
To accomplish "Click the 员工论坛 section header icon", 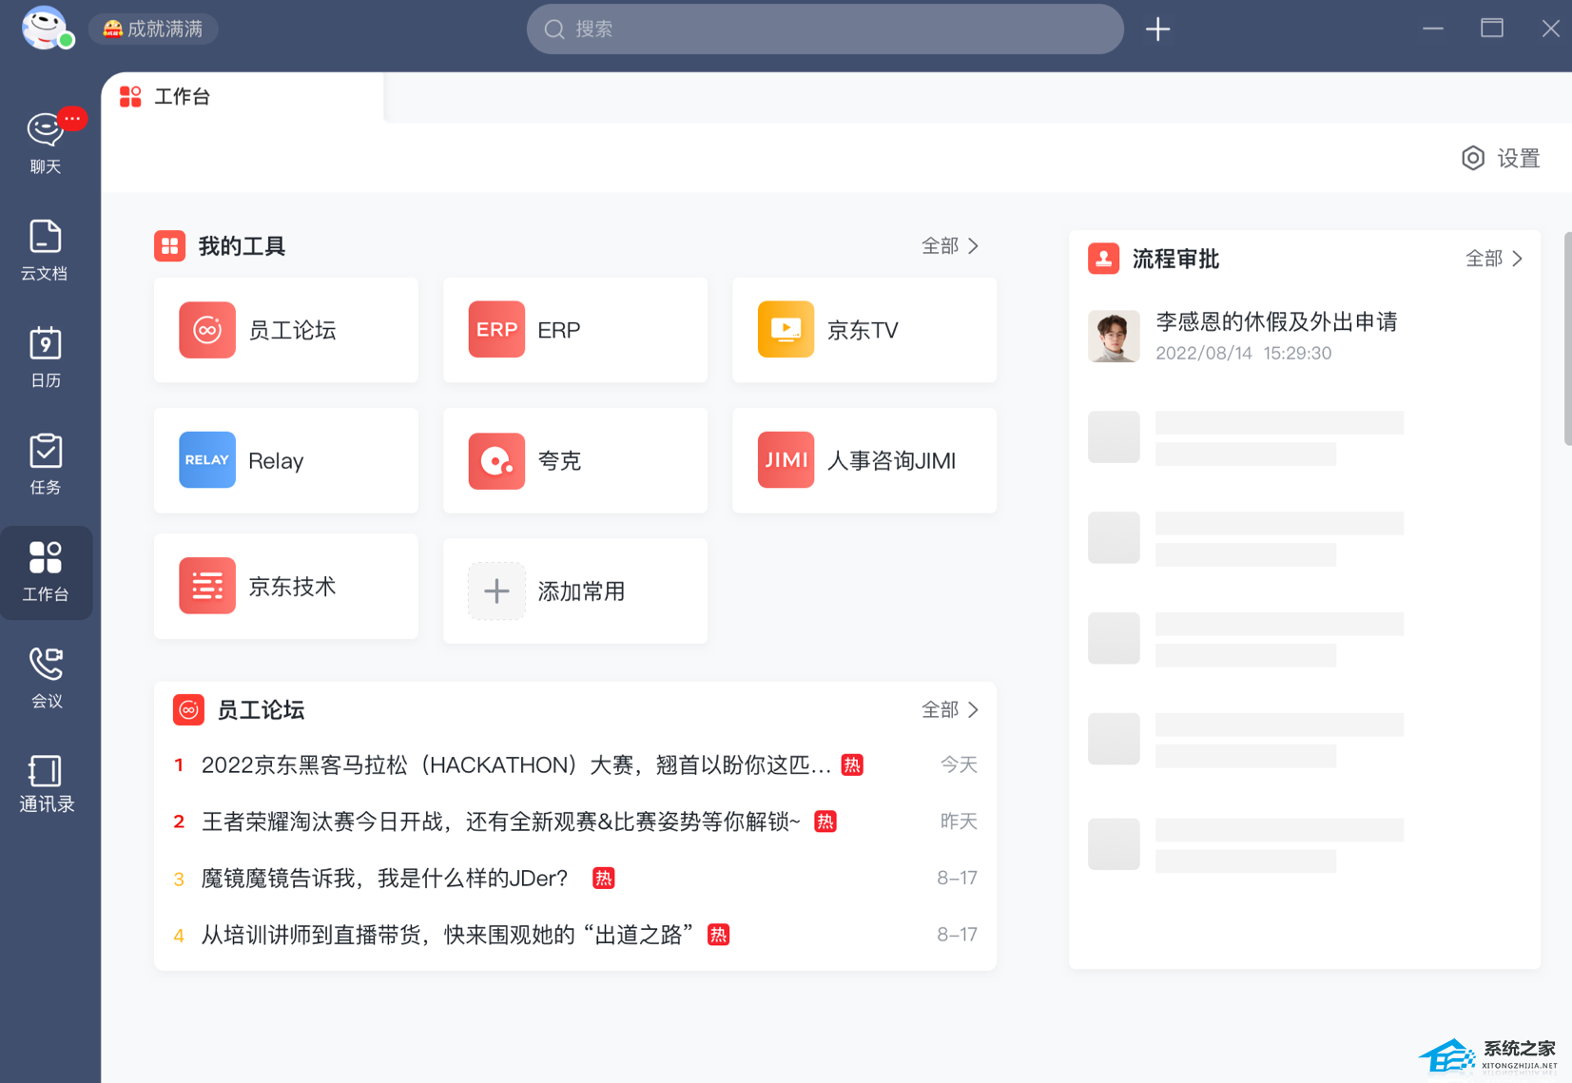I will (188, 710).
